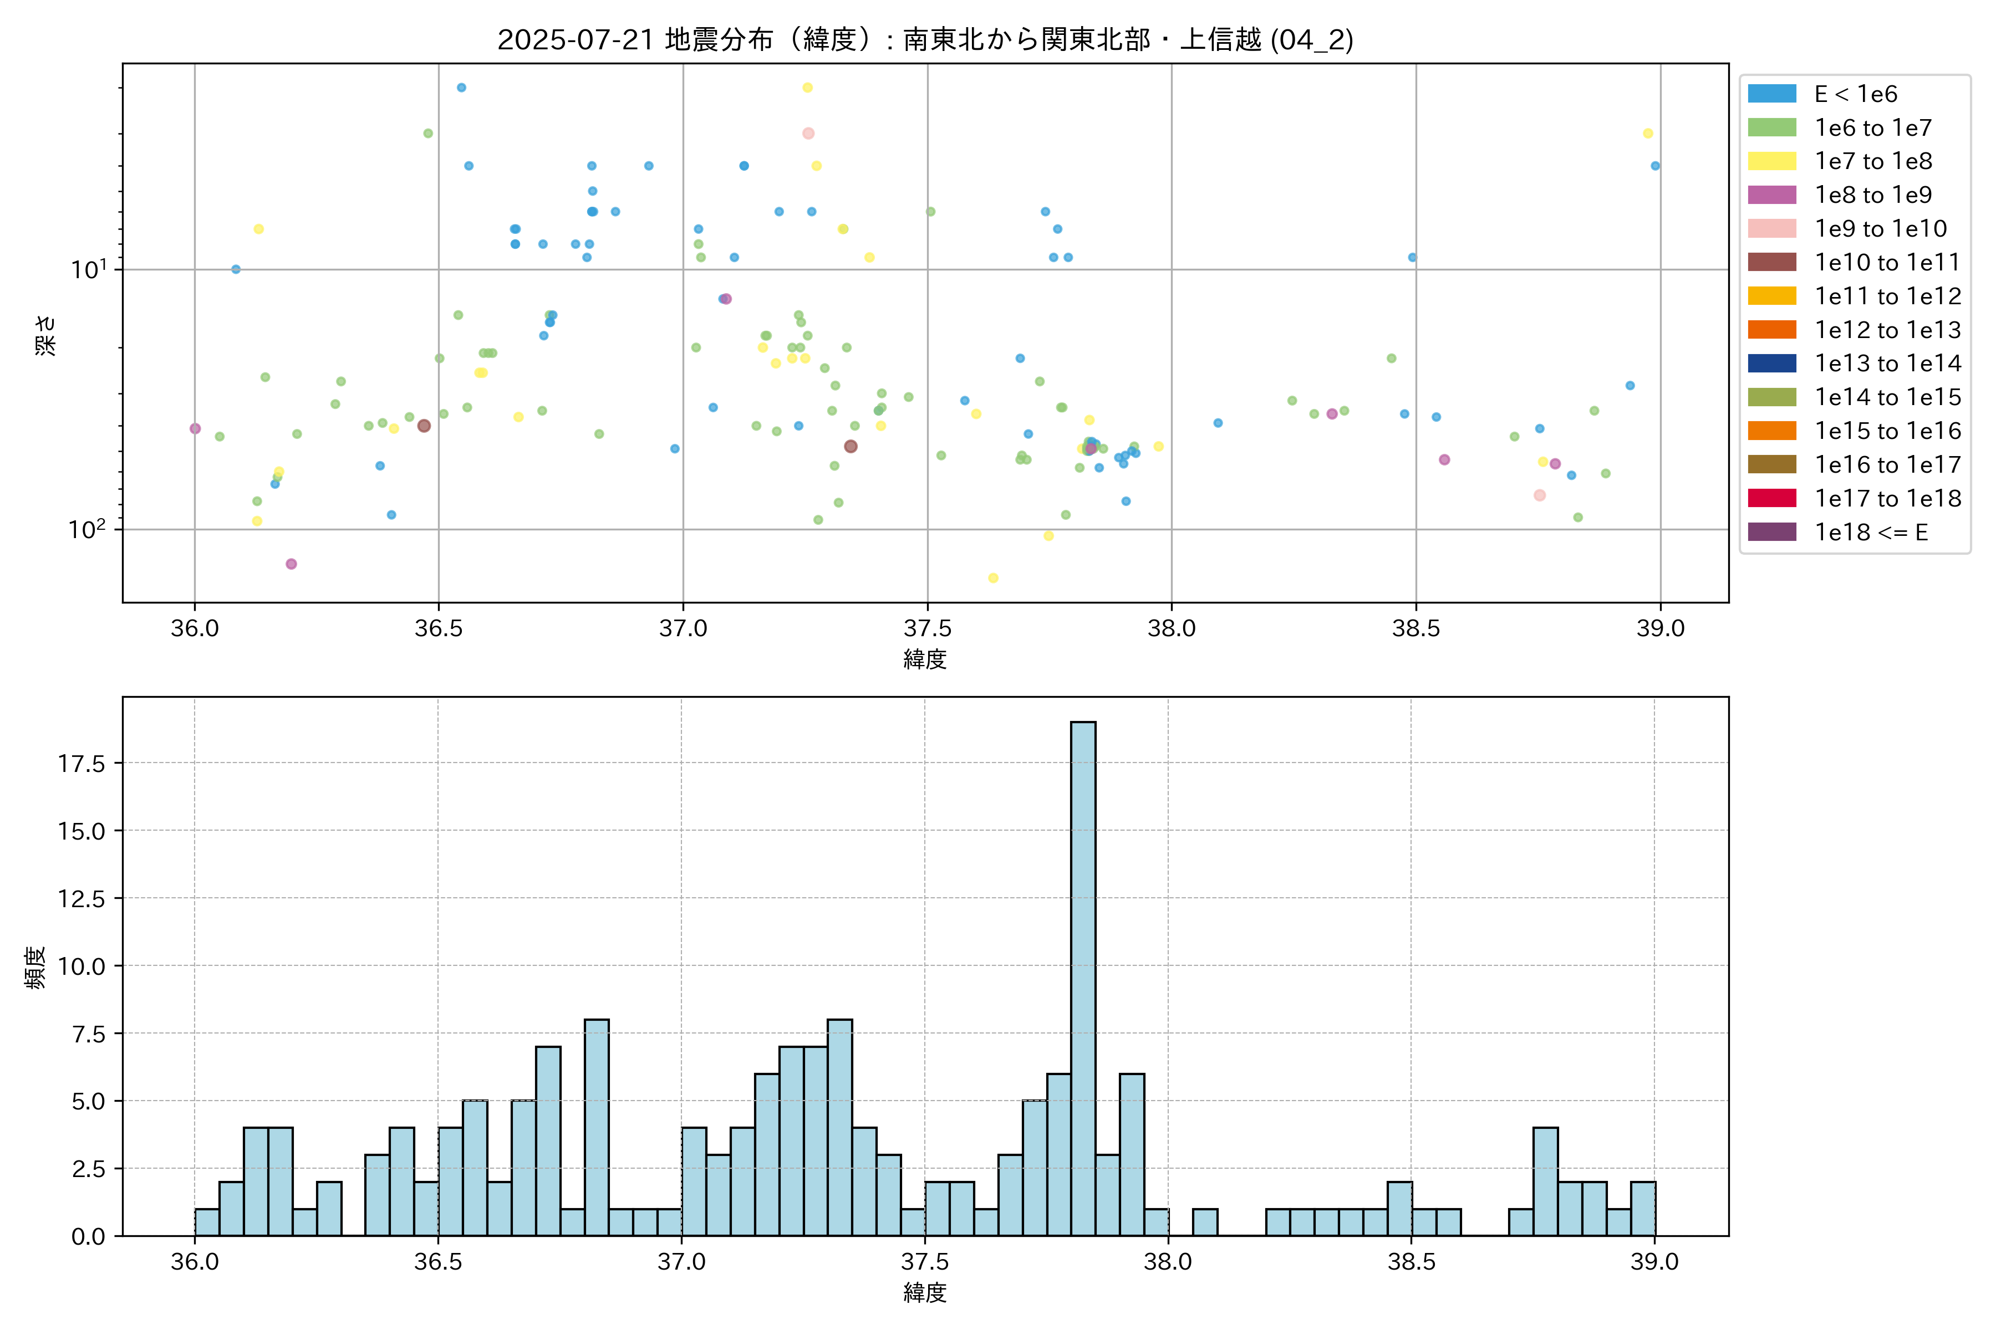Click the 17.5 tick label on histogram
1996x1330 pixels.
click(x=82, y=764)
